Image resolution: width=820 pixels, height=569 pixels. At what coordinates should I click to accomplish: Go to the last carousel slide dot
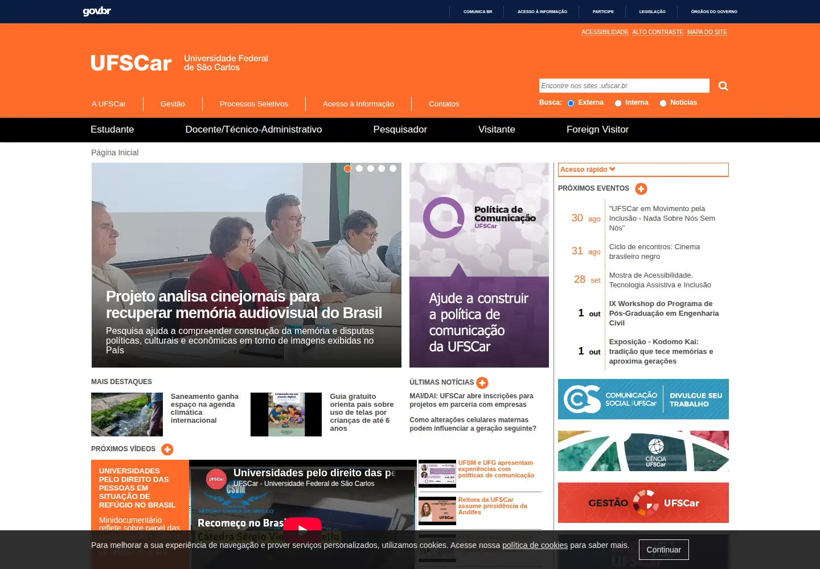point(393,168)
